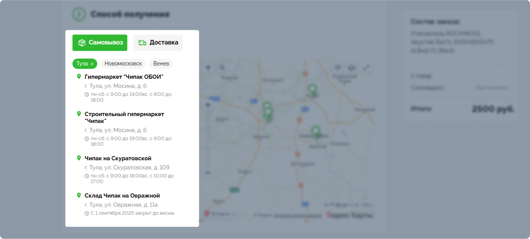Choose Склад Чипак на Овражной pickup point
This screenshot has height=239, width=530.
pos(122,196)
